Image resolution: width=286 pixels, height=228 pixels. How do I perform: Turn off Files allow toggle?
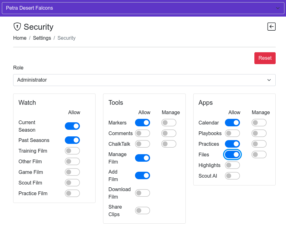[232, 155]
